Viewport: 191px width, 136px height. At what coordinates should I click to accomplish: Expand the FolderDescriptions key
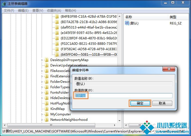click(42, 82)
